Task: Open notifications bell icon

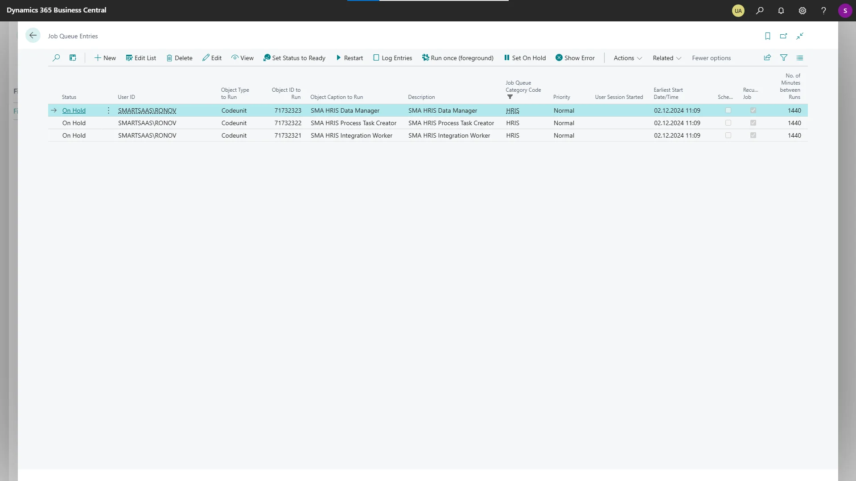Action: [781, 11]
